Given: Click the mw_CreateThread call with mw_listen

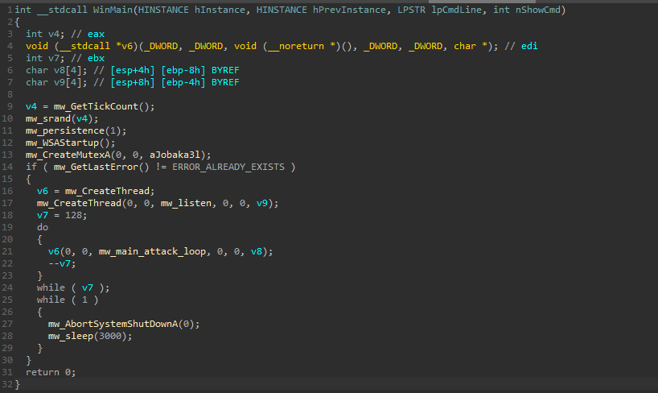Looking at the screenshot, I should click(x=79, y=203).
